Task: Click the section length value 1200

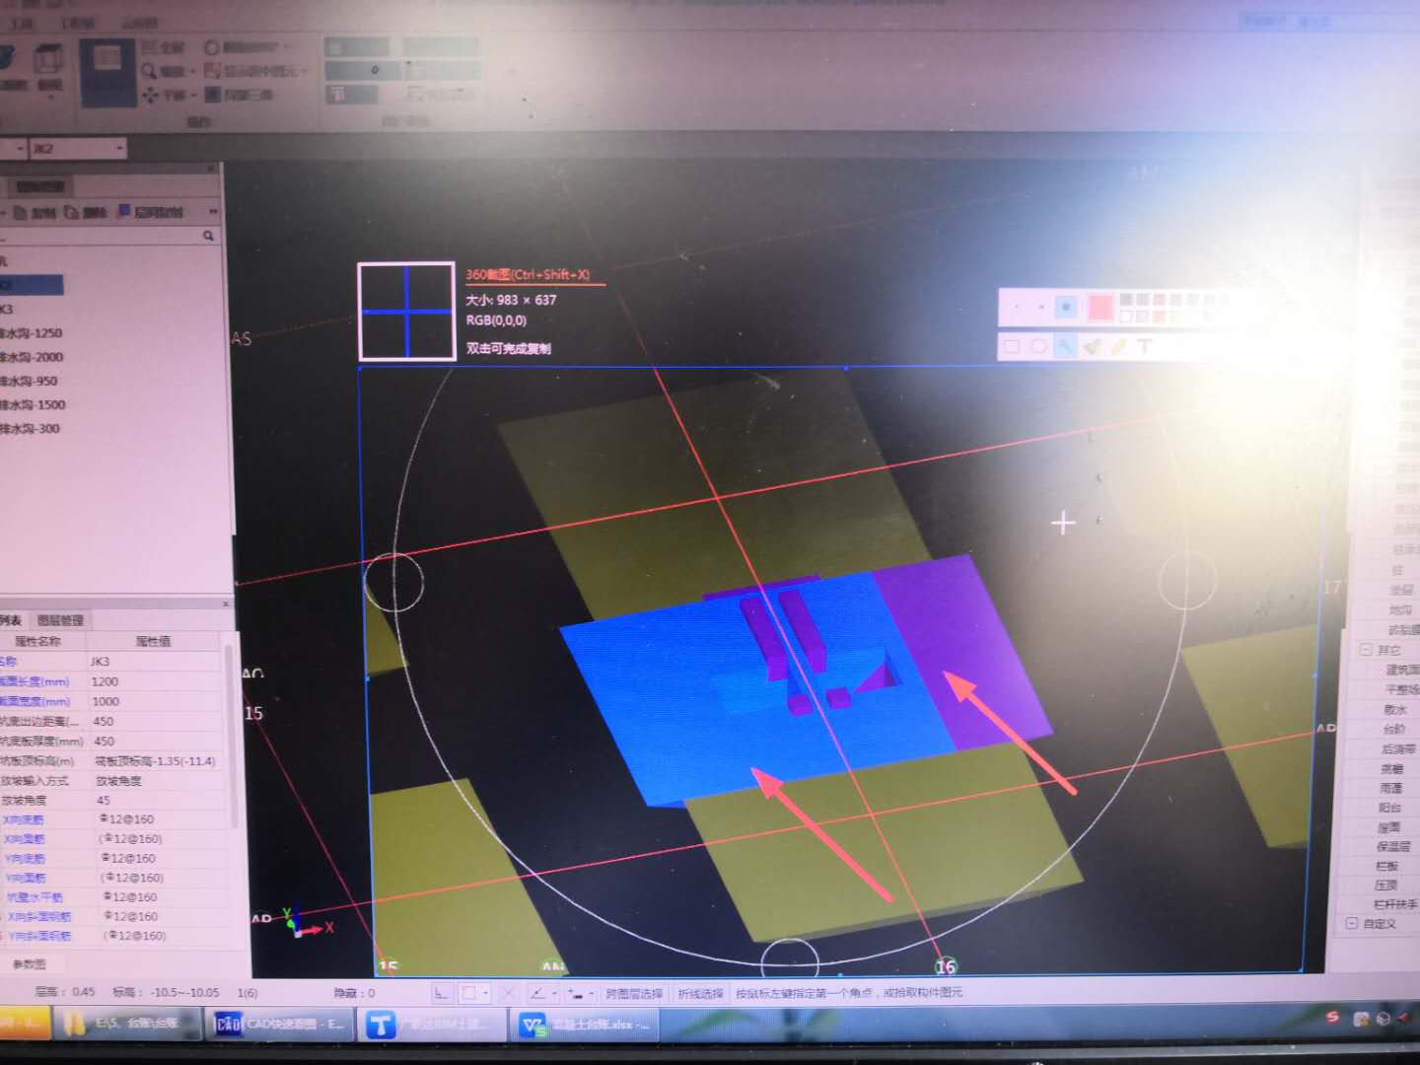Action: pyautogui.click(x=155, y=681)
